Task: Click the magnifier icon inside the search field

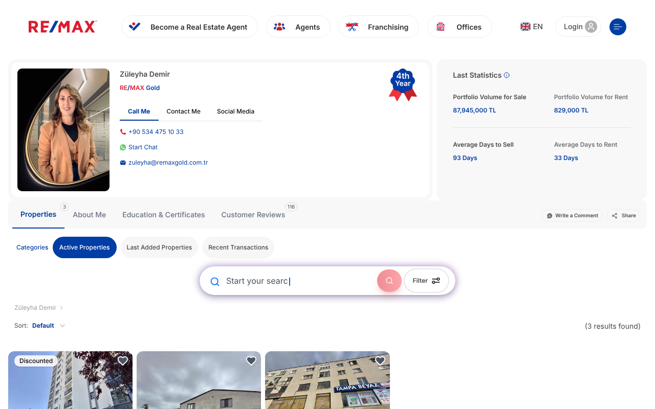Action: coord(215,281)
